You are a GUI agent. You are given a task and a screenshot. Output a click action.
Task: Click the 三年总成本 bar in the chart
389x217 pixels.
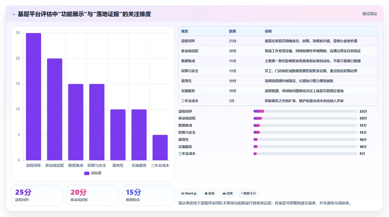pyautogui.click(x=160, y=147)
